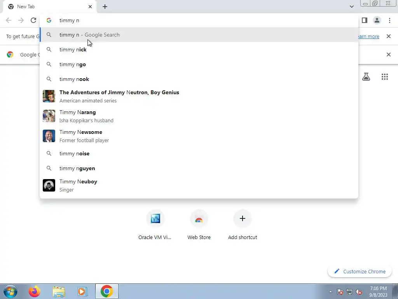Open the profile avatar button
The width and height of the screenshot is (398, 299).
tap(377, 20)
